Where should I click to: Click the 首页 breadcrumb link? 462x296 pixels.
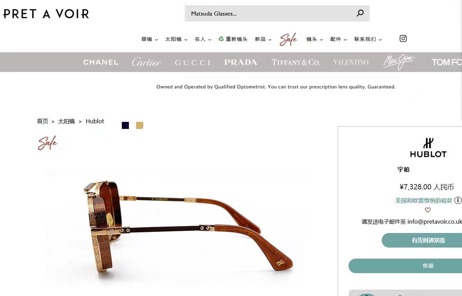coord(43,121)
